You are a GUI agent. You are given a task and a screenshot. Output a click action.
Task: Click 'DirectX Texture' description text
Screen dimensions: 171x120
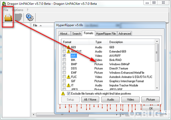coord(119,68)
